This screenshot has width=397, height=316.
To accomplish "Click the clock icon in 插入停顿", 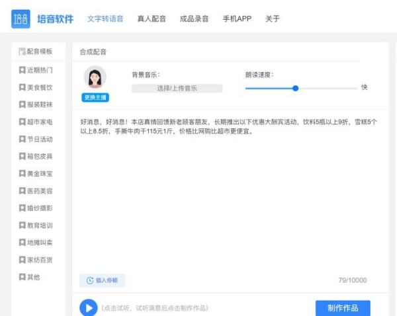I will coord(90,280).
